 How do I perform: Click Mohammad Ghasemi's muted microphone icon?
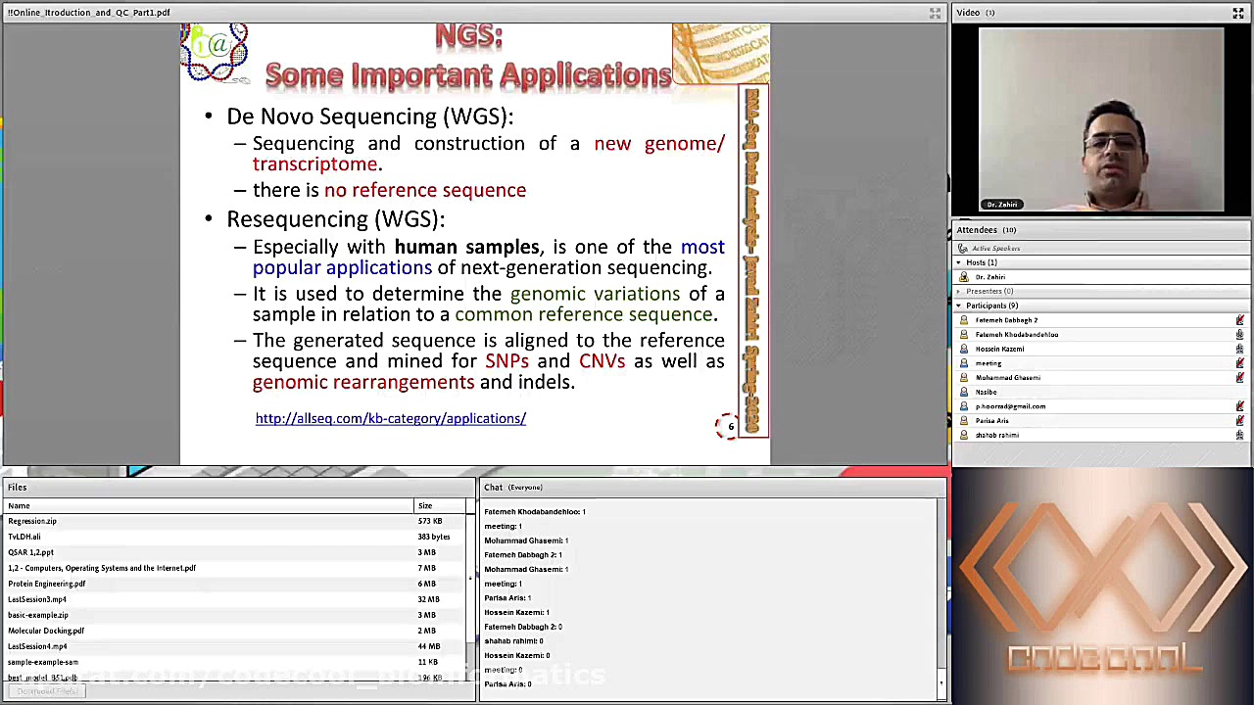(1239, 378)
